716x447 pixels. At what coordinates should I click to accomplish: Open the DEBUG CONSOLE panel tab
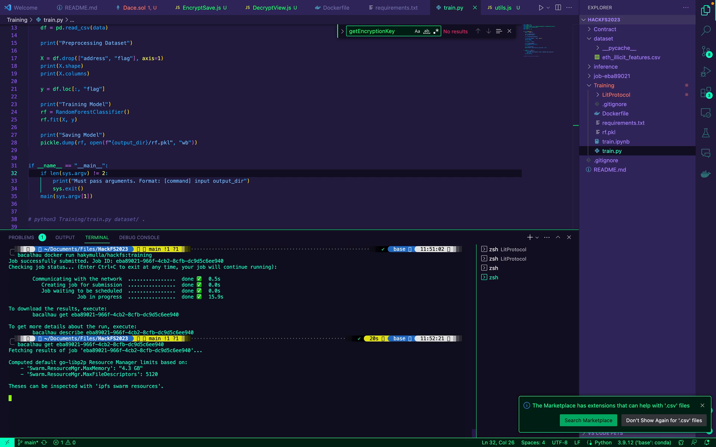[x=139, y=237]
